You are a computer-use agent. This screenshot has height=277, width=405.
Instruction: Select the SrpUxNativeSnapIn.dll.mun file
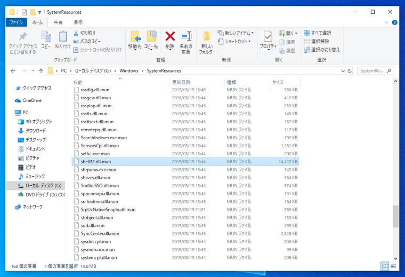[185, 210]
